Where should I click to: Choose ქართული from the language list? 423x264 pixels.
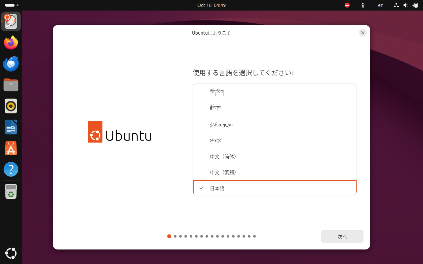[275, 124]
